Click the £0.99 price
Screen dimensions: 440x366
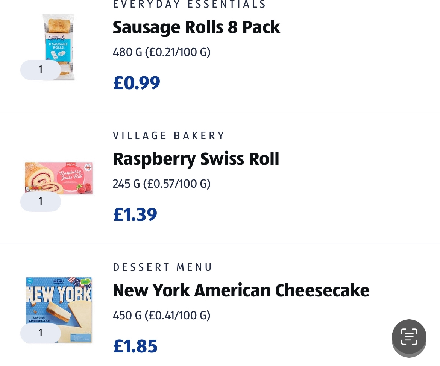137,83
